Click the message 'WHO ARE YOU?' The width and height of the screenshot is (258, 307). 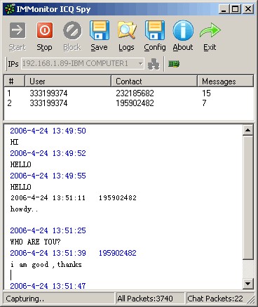click(35, 242)
